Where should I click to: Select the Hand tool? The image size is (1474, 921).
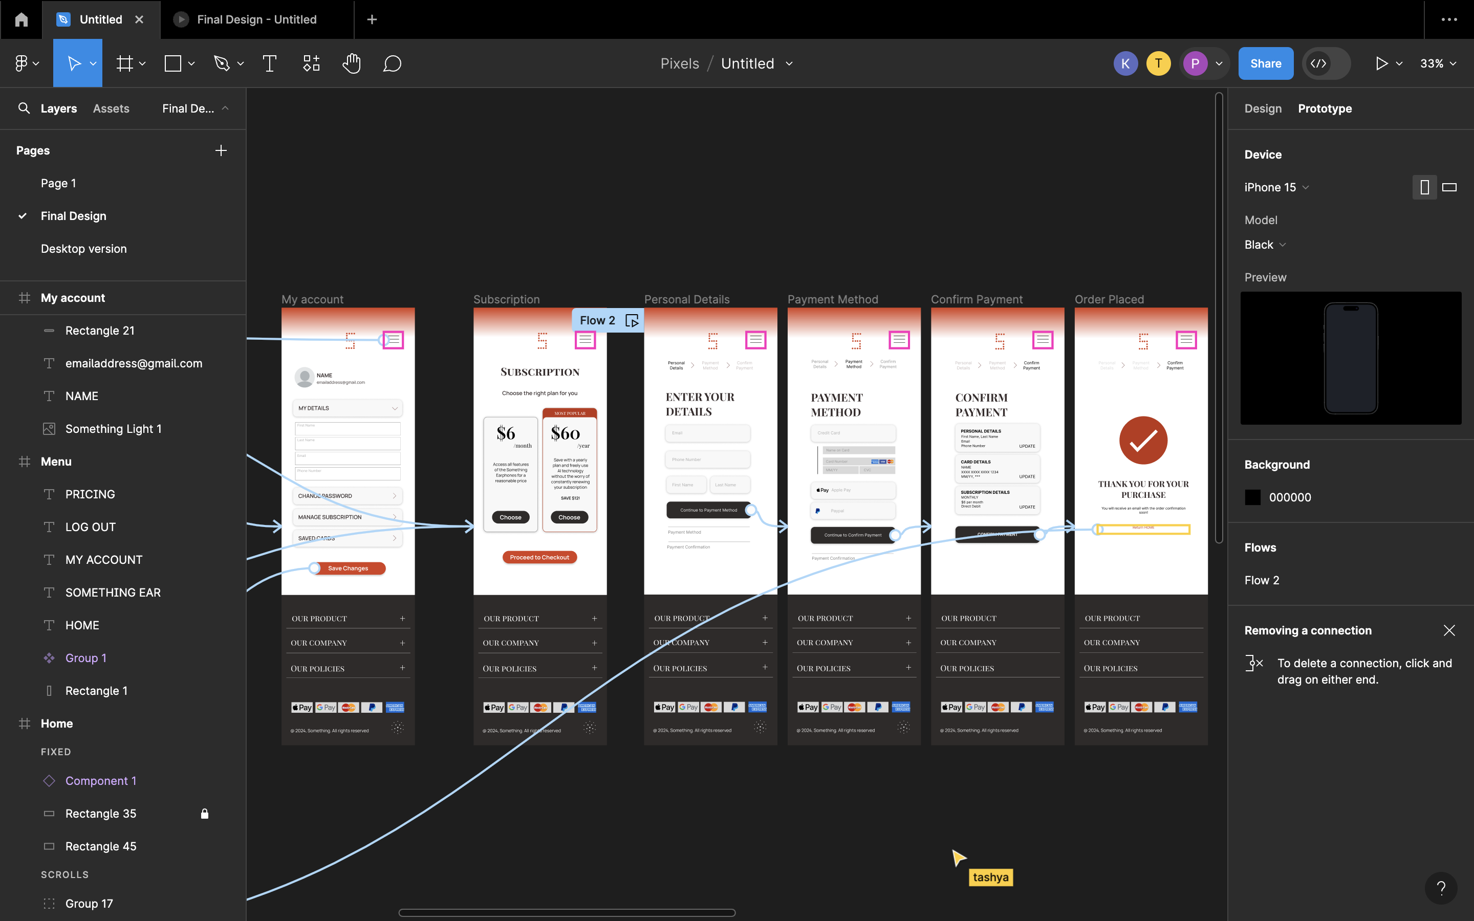tap(352, 63)
